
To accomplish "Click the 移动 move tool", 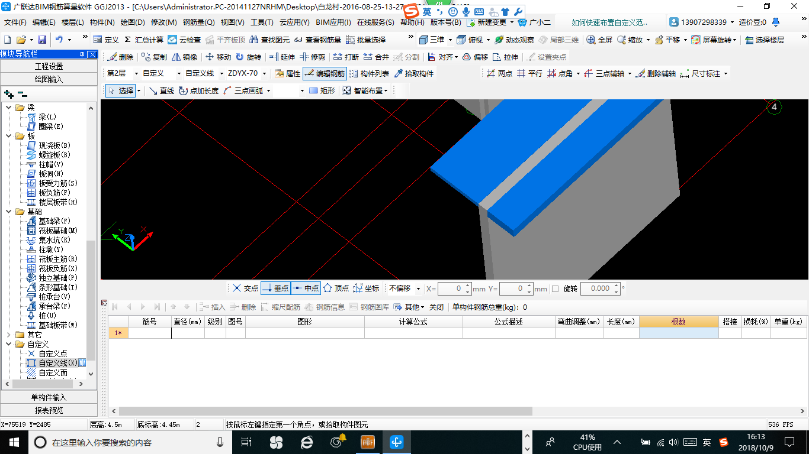I will point(218,57).
